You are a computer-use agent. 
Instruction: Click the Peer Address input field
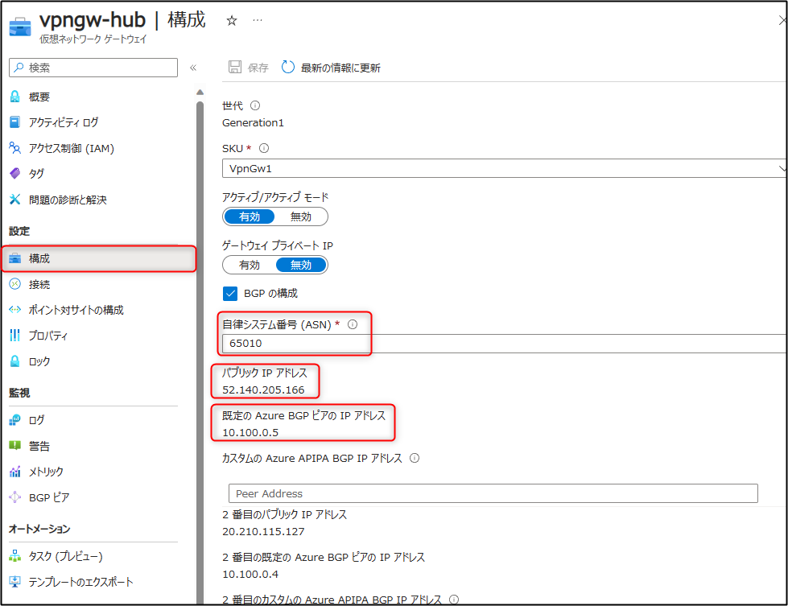click(493, 493)
